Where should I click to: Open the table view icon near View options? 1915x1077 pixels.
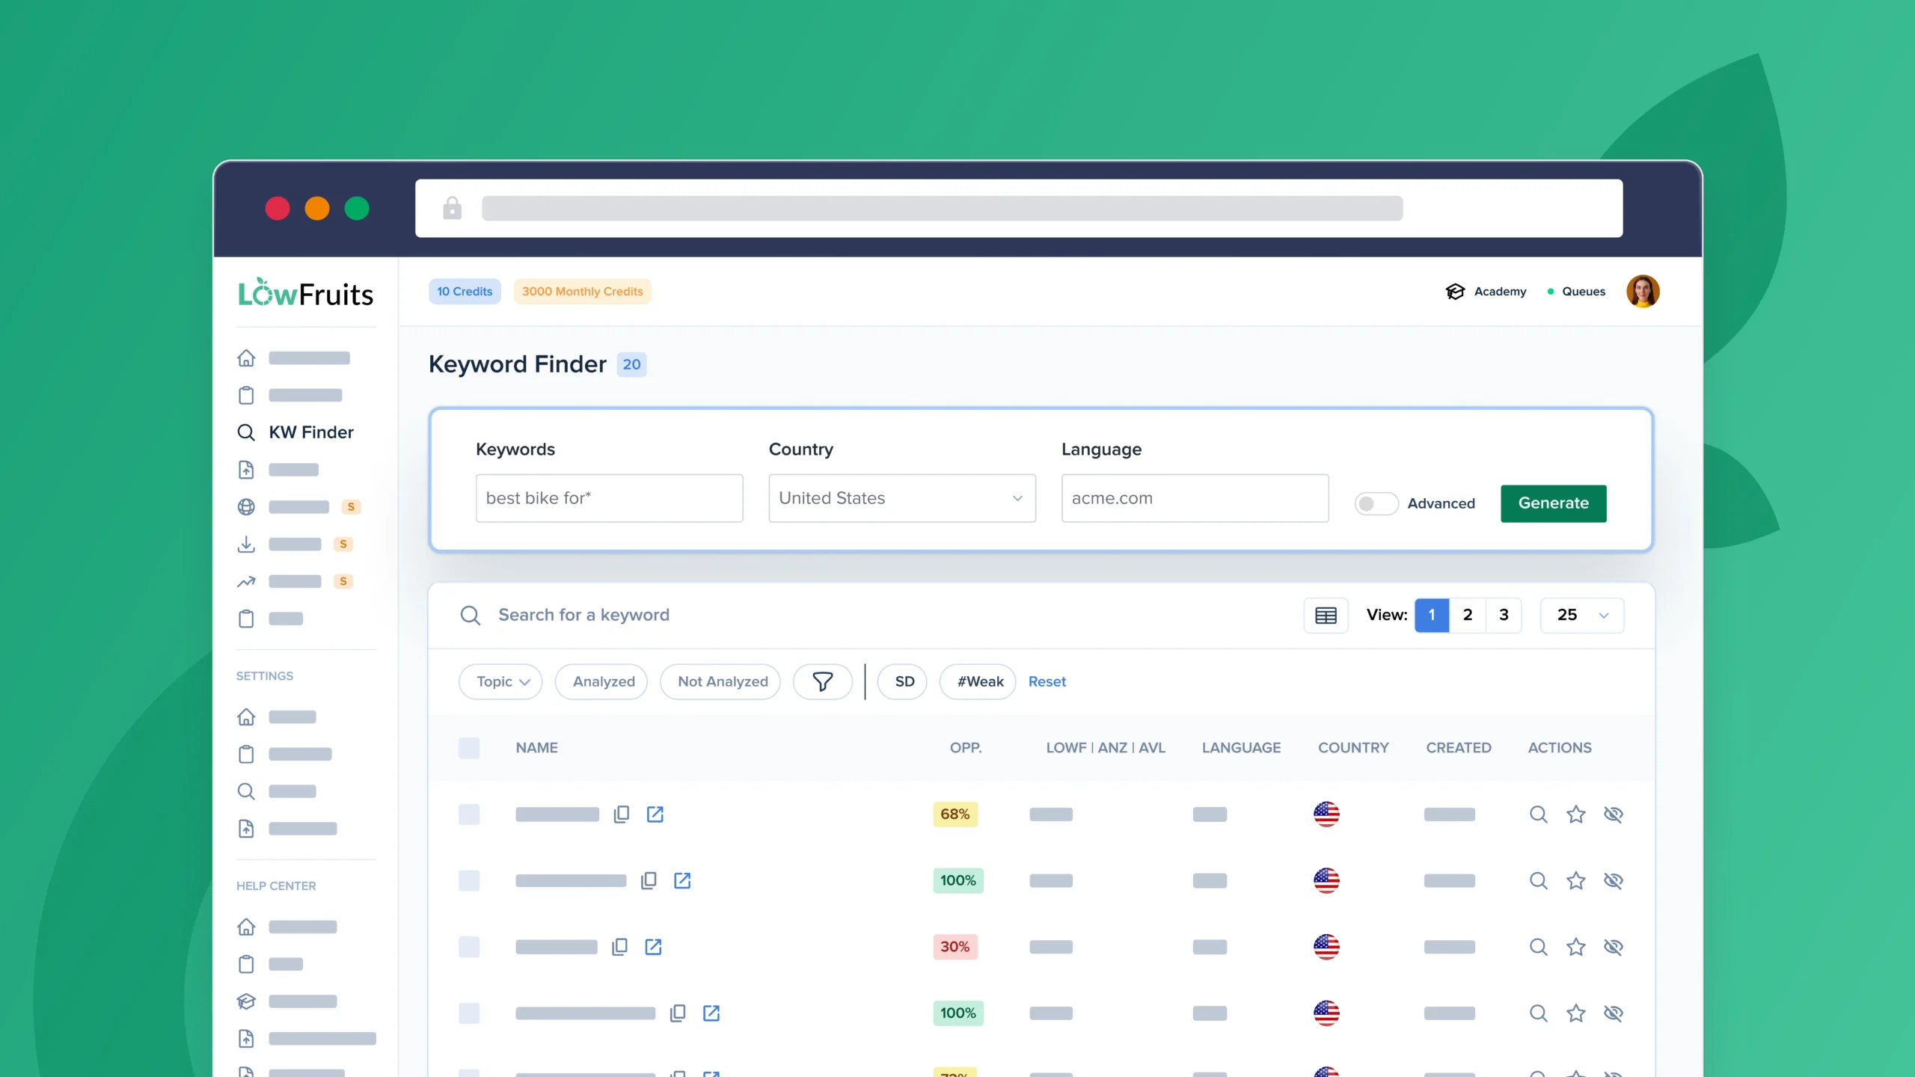pyautogui.click(x=1325, y=615)
